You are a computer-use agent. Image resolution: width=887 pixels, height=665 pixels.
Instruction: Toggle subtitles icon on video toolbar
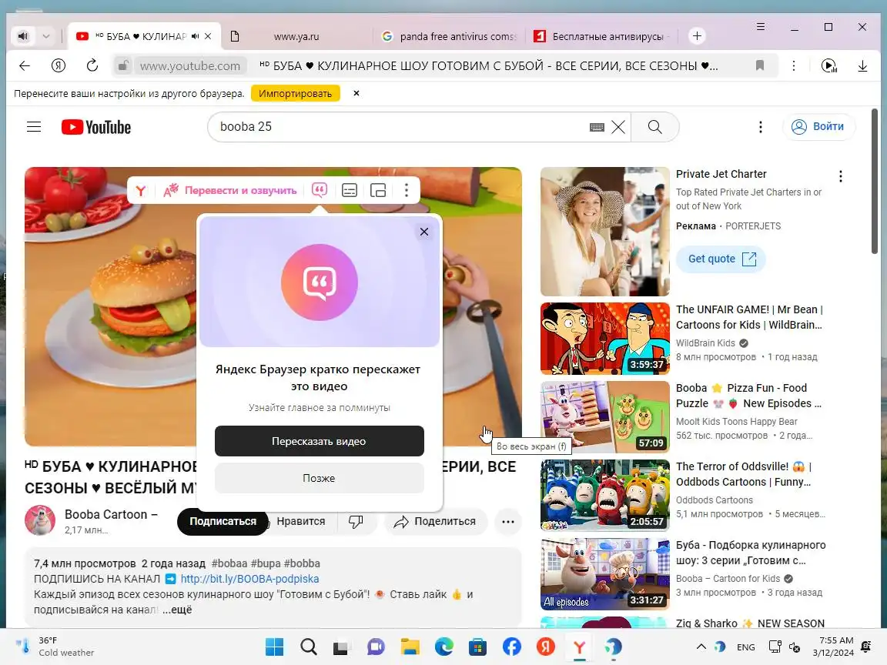tap(350, 191)
